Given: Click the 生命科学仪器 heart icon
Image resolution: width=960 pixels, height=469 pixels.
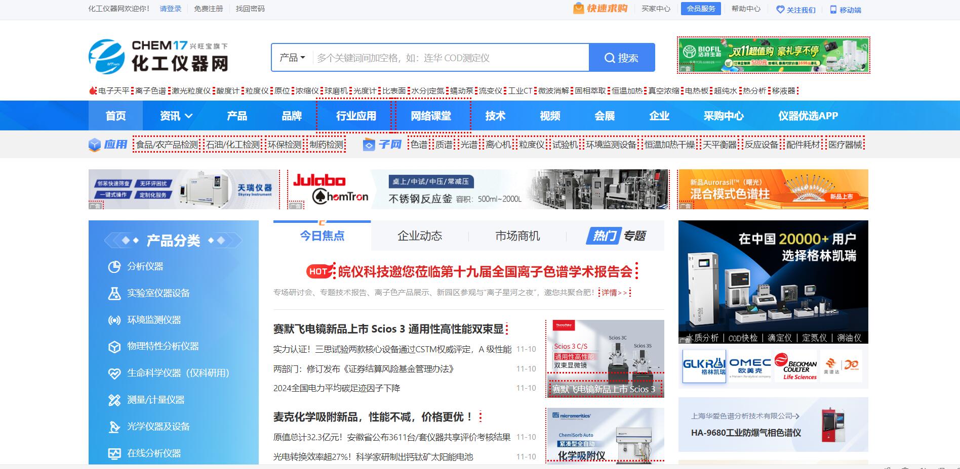Looking at the screenshot, I should coord(114,373).
